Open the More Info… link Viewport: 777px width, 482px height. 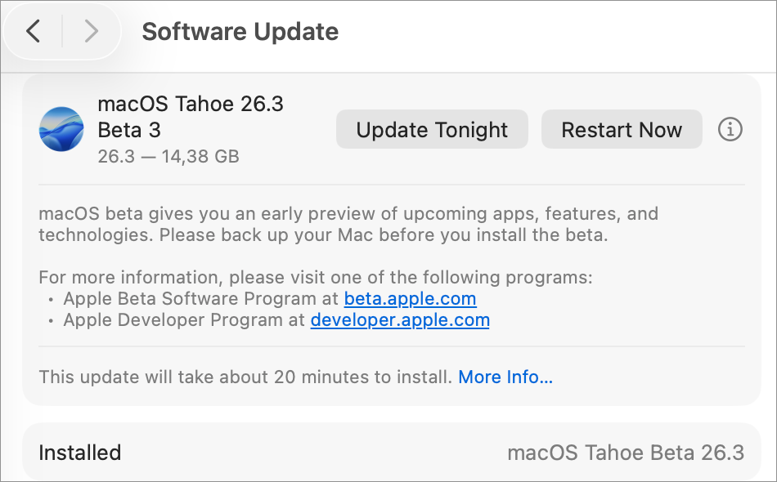click(x=505, y=377)
